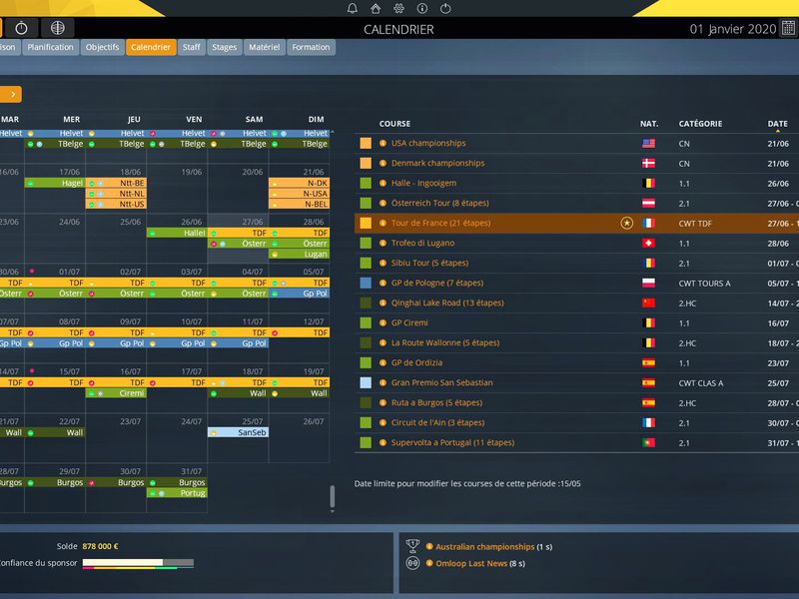Image resolution: width=799 pixels, height=599 pixels.
Task: Select Circuit de l'Ain (3 étapes) row
Action: (x=576, y=422)
